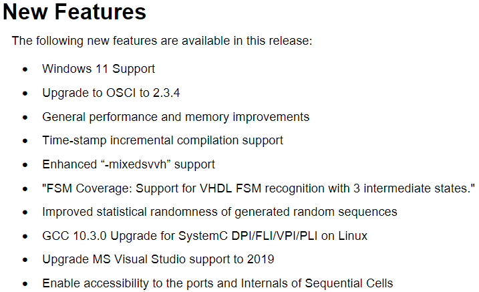Viewport: 479px width, 292px height.
Task: Click the bullet beside Windows 11 Support
Action: [25, 69]
